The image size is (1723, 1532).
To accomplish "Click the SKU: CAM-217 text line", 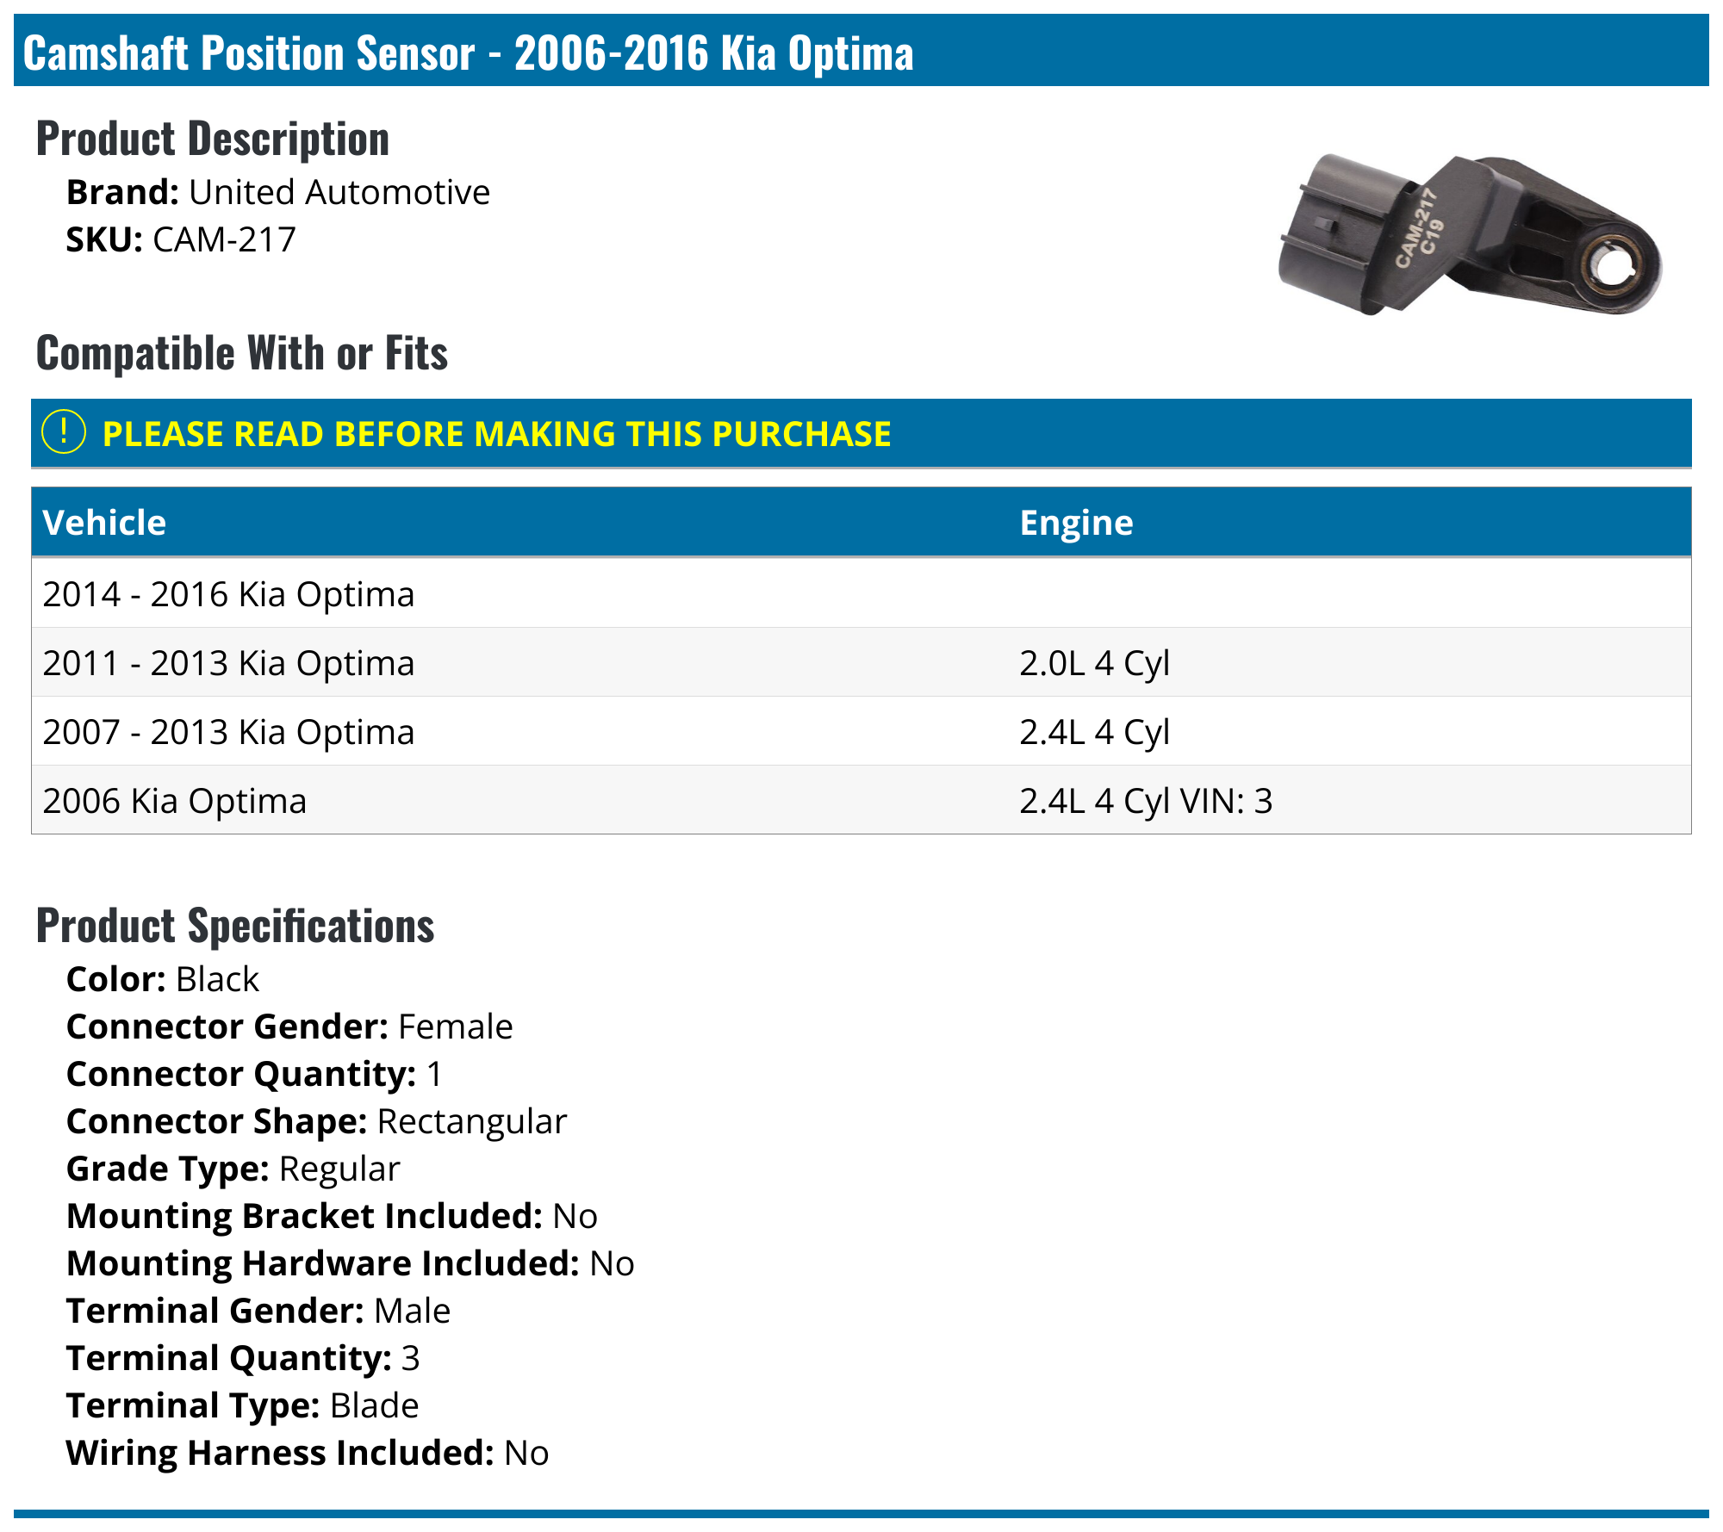I will 181,239.
